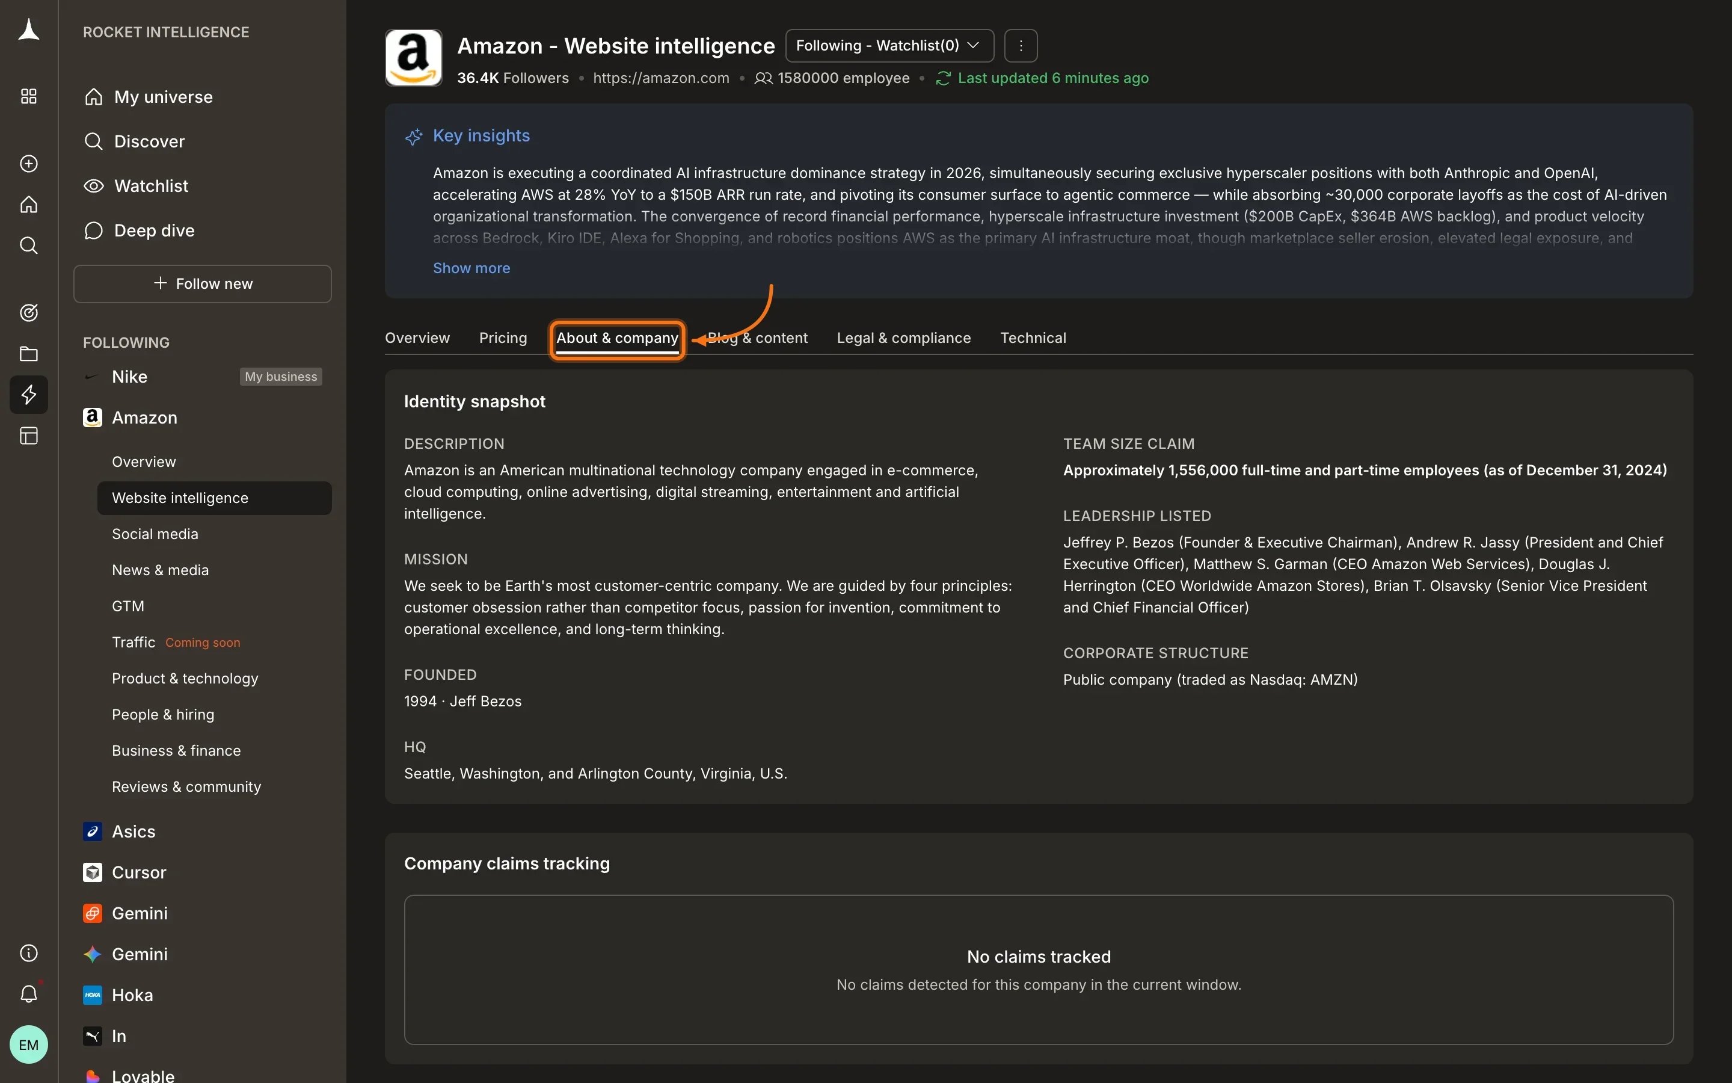Screen dimensions: 1732x1083
Task: Open People & hiring section
Action: click(x=163, y=715)
